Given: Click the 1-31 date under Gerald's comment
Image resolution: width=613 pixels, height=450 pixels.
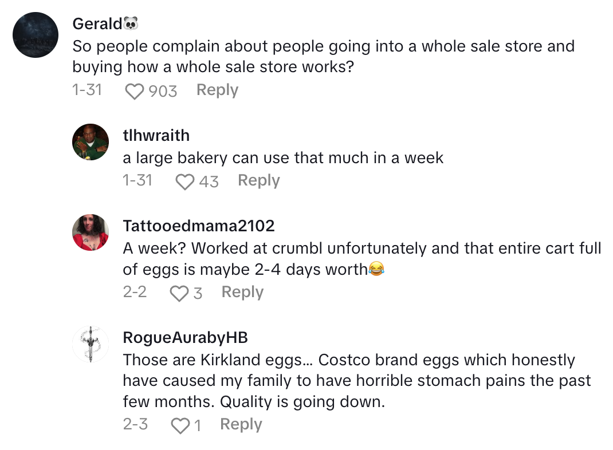Looking at the screenshot, I should [x=87, y=90].
